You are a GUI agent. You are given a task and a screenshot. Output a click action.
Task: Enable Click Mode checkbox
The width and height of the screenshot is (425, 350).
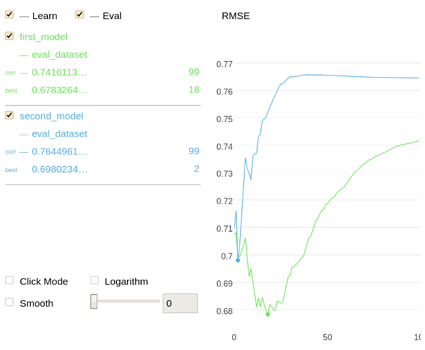coord(9,280)
